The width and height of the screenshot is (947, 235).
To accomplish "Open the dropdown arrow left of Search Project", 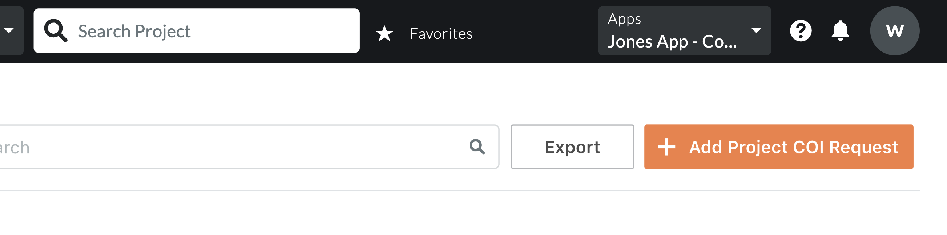I will 9,31.
